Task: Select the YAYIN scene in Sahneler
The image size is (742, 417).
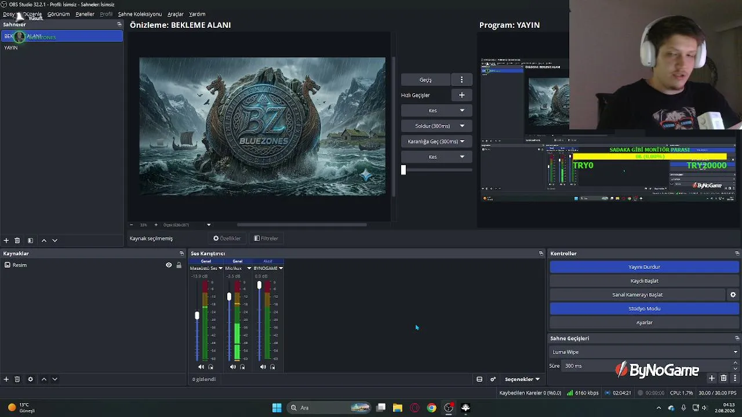Action: click(x=61, y=47)
